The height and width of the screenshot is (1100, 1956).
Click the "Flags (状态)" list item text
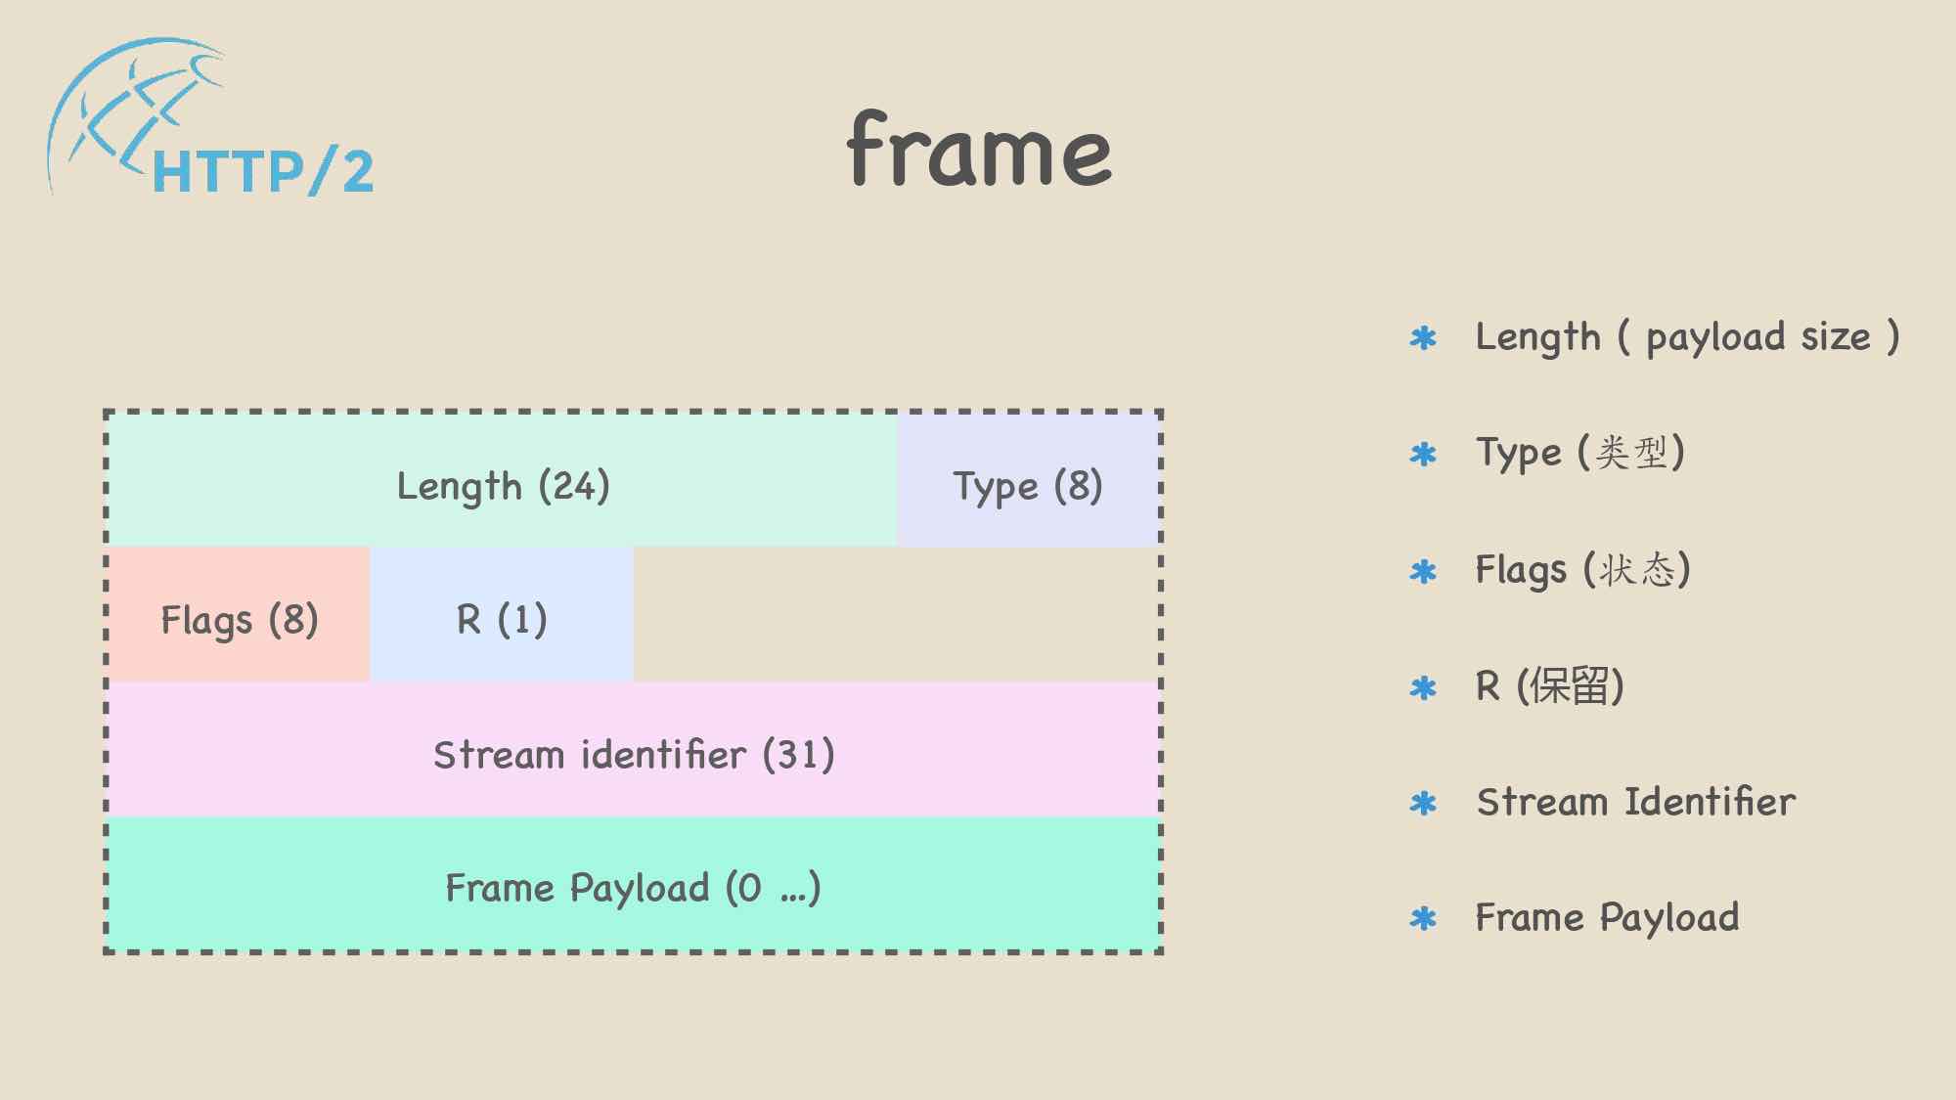pyautogui.click(x=1582, y=569)
